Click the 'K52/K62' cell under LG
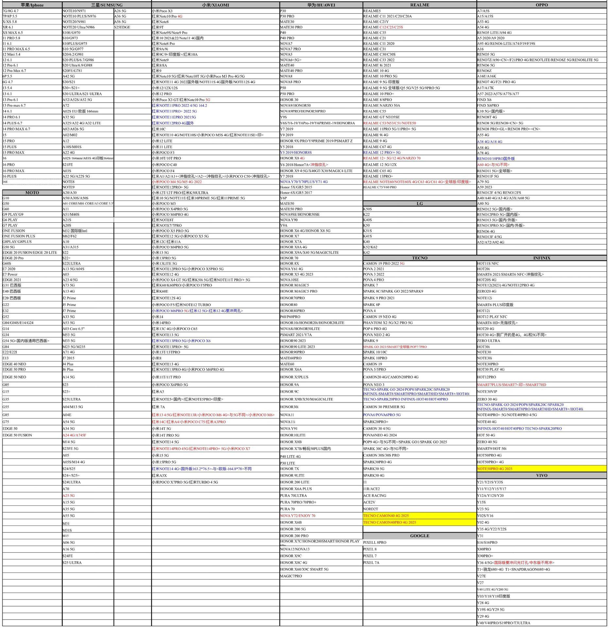The height and width of the screenshot is (628, 609). pyautogui.click(x=420, y=247)
